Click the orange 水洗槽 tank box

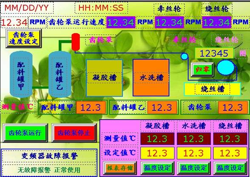pos(151,78)
